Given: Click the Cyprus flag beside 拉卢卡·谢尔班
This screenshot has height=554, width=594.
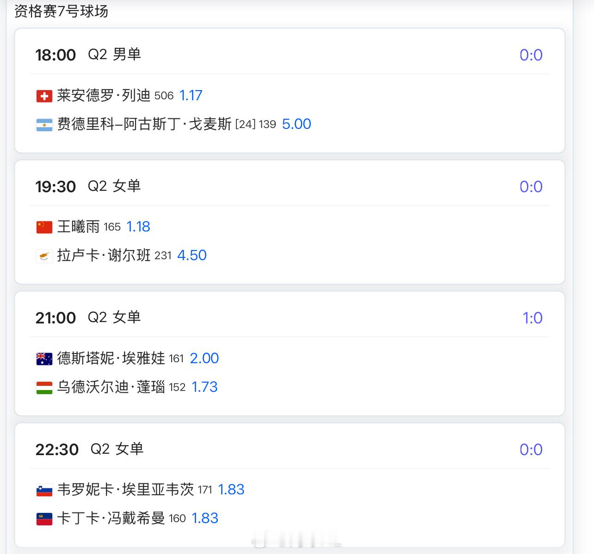Looking at the screenshot, I should pos(44,256).
